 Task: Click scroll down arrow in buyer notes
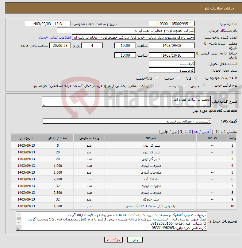(19, 222)
